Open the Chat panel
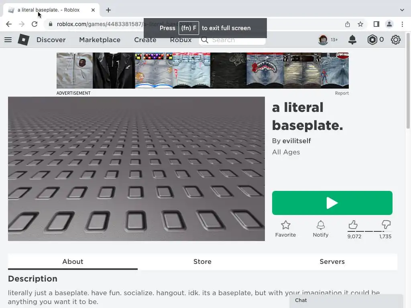The width and height of the screenshot is (411, 308). 346,301
